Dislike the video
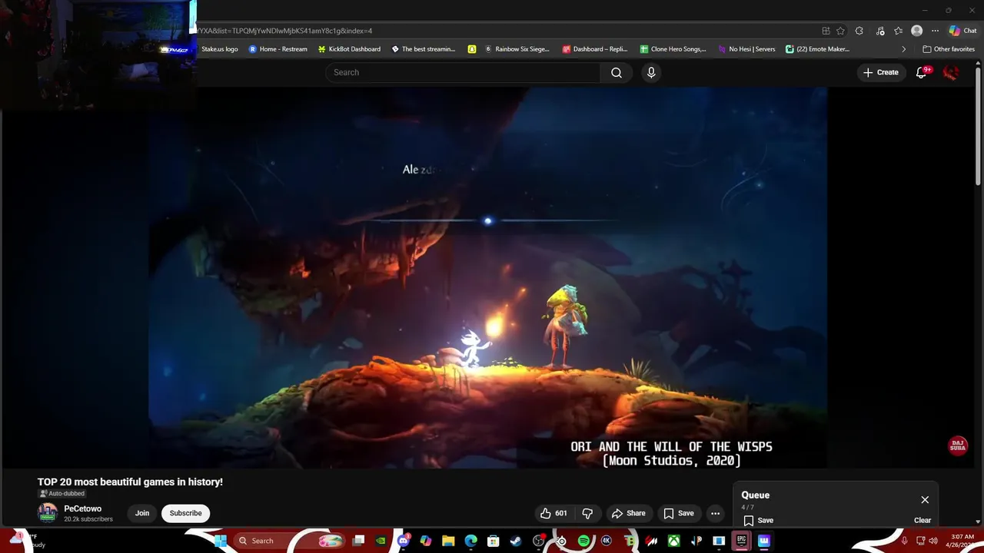This screenshot has height=553, width=984. click(x=587, y=513)
